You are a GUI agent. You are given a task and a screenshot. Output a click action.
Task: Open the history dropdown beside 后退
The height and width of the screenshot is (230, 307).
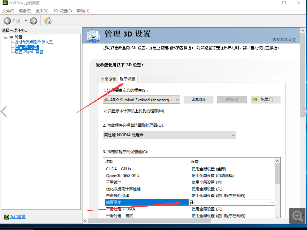(26, 21)
